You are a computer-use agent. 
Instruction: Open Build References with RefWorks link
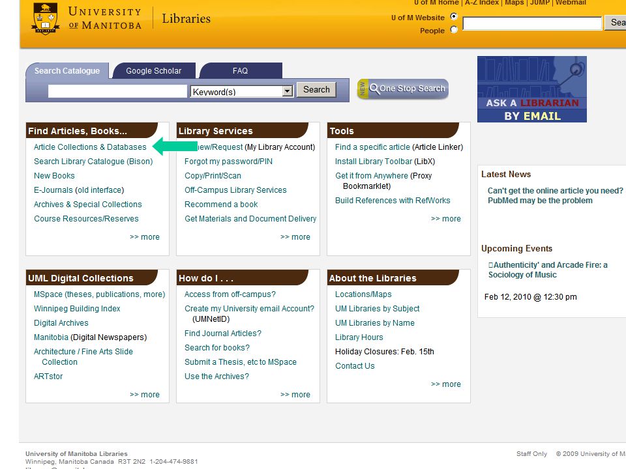pyautogui.click(x=393, y=201)
